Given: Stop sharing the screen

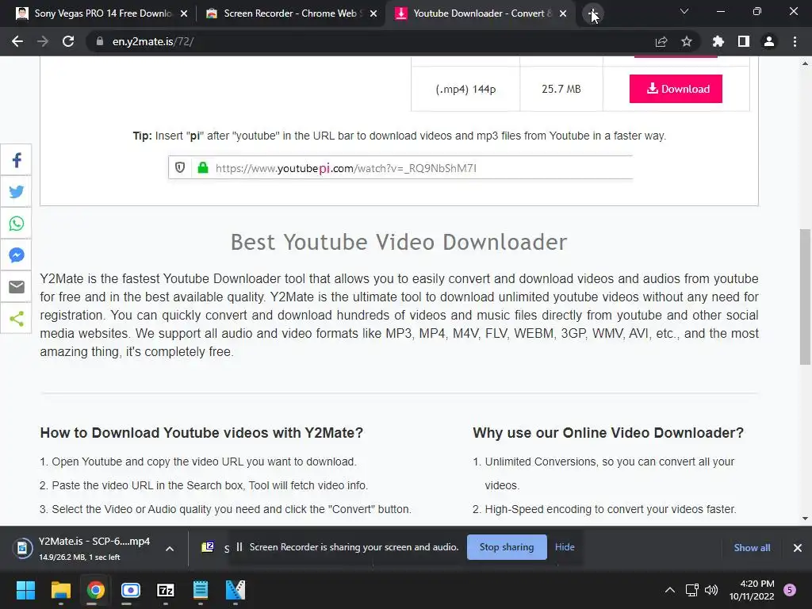Looking at the screenshot, I should point(507,547).
